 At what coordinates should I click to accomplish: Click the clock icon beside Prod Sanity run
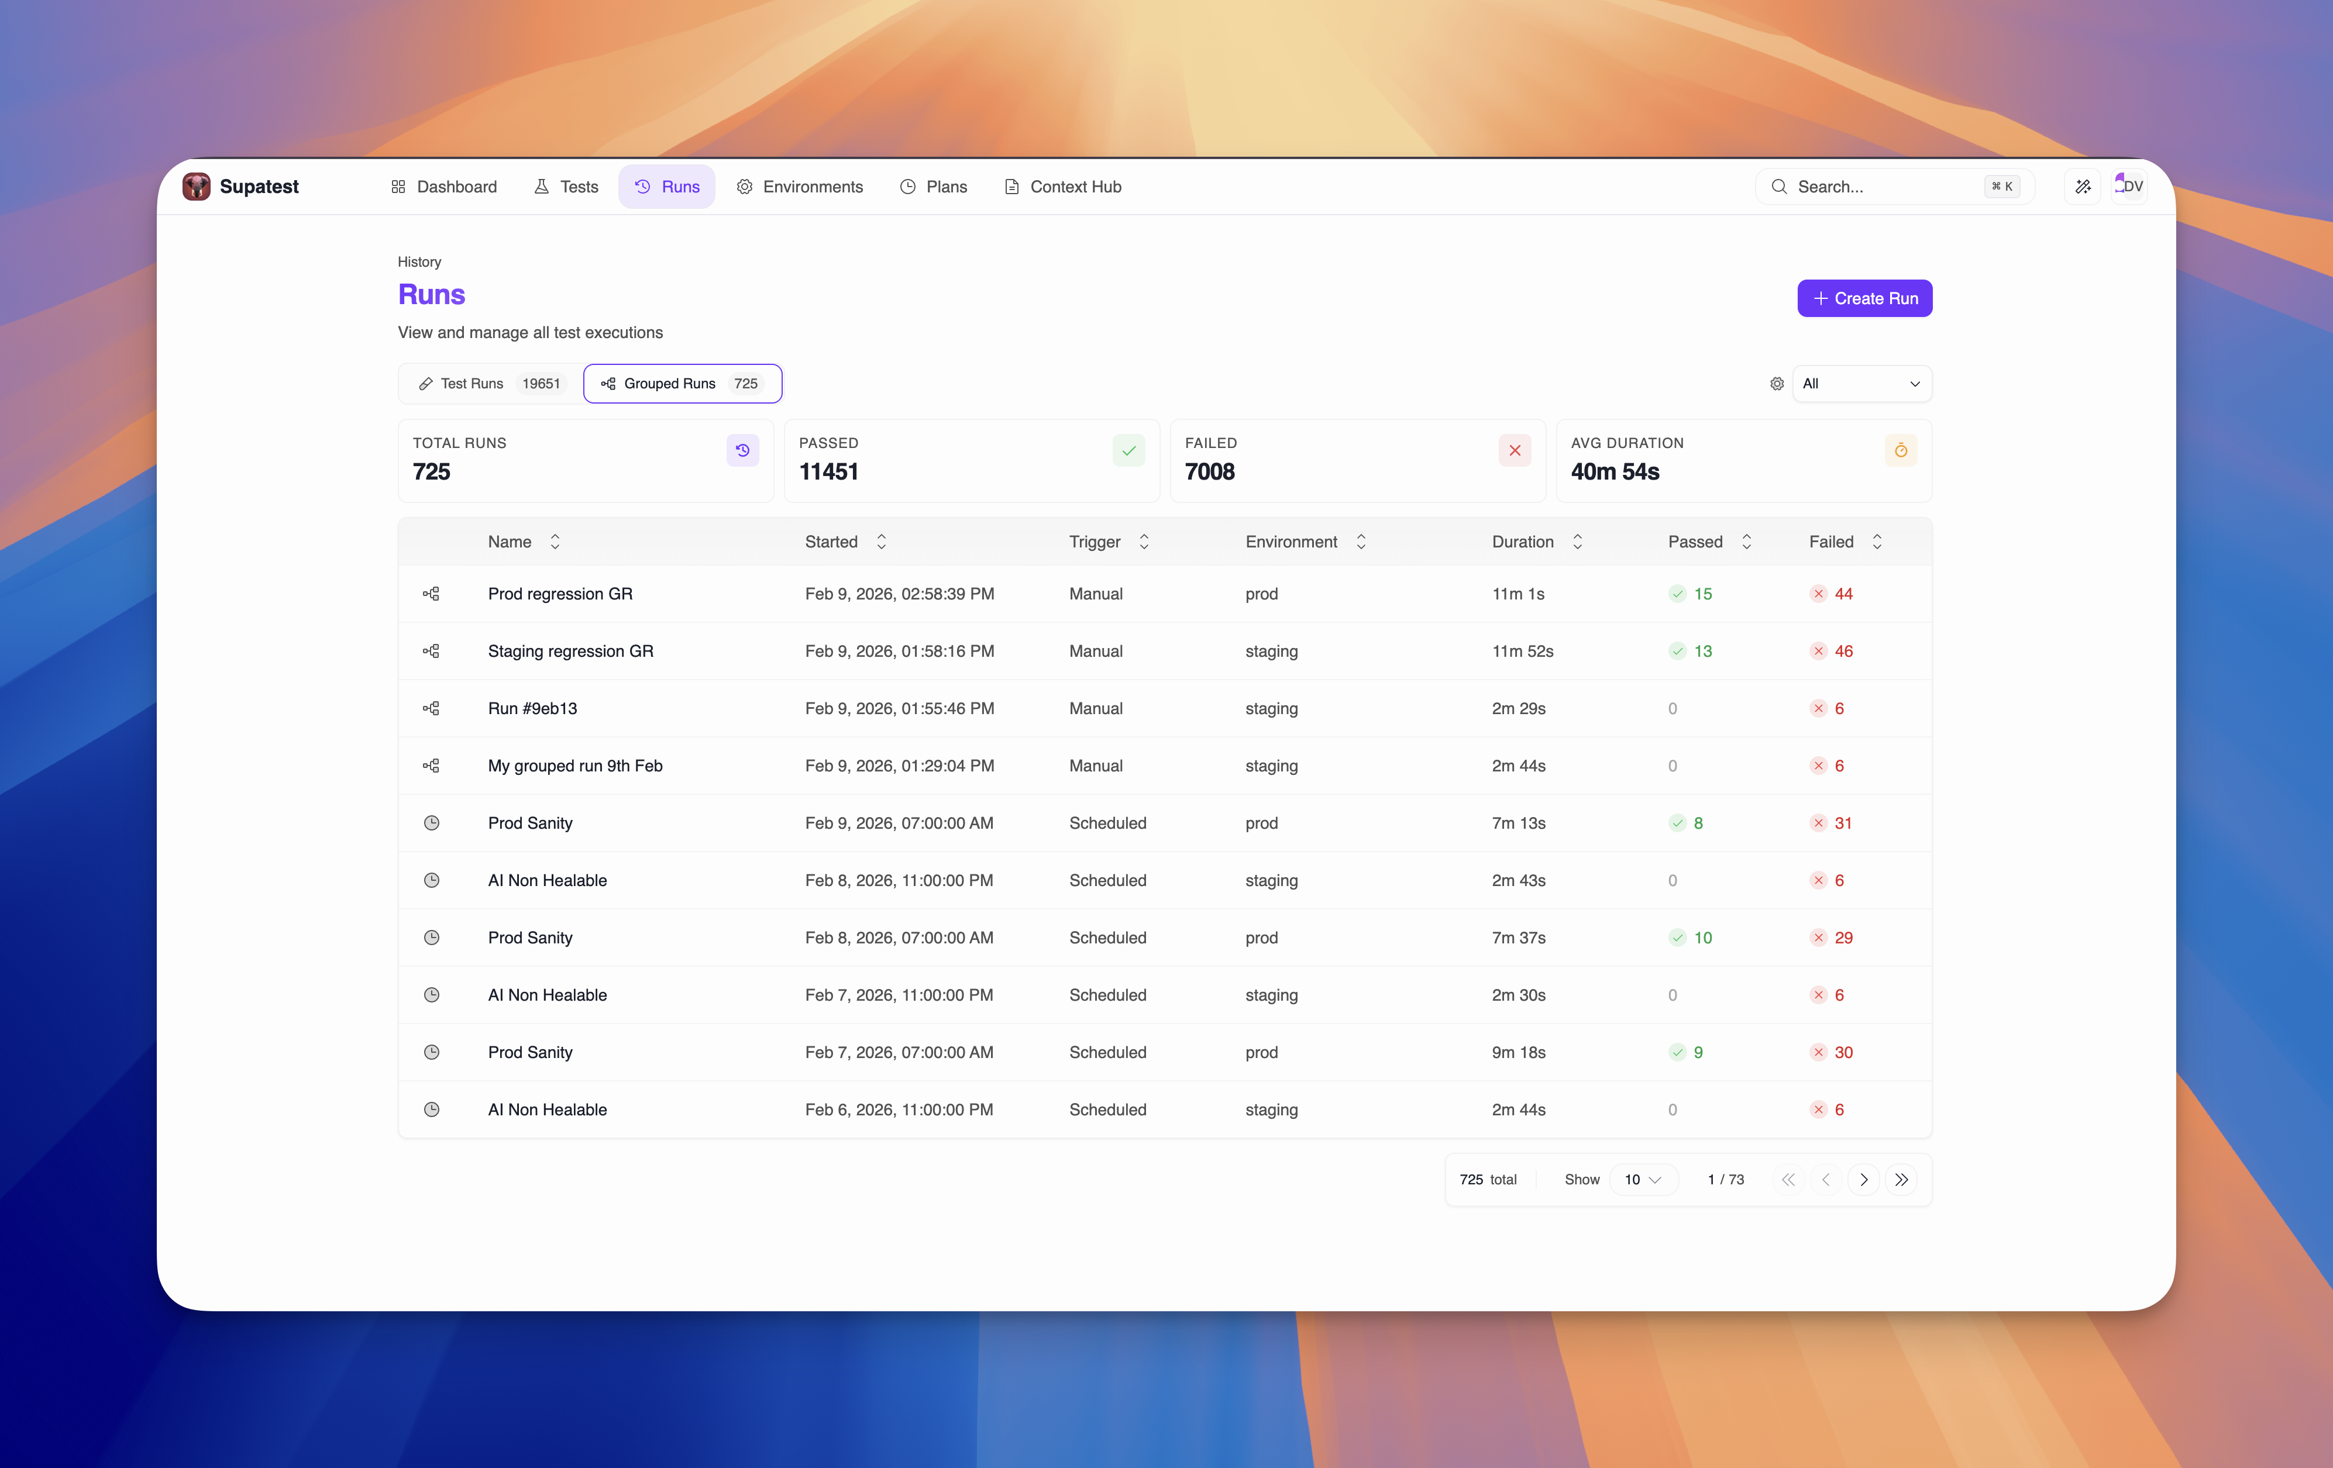[x=432, y=822]
